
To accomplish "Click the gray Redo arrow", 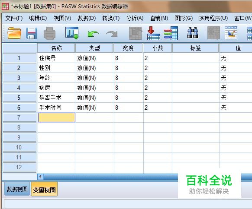I will [112, 34].
